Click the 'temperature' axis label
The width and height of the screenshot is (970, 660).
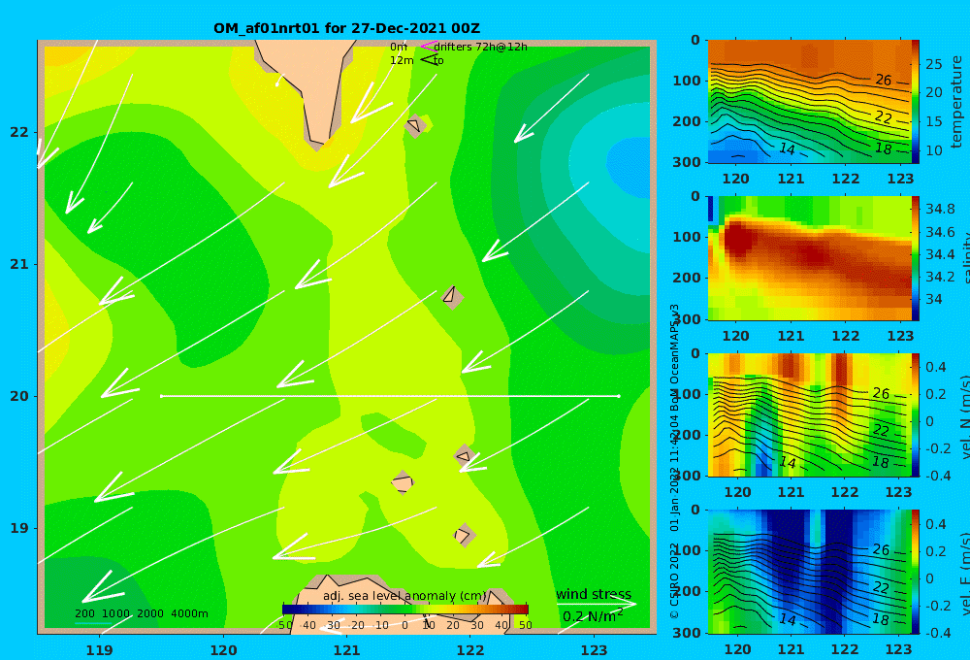956,102
